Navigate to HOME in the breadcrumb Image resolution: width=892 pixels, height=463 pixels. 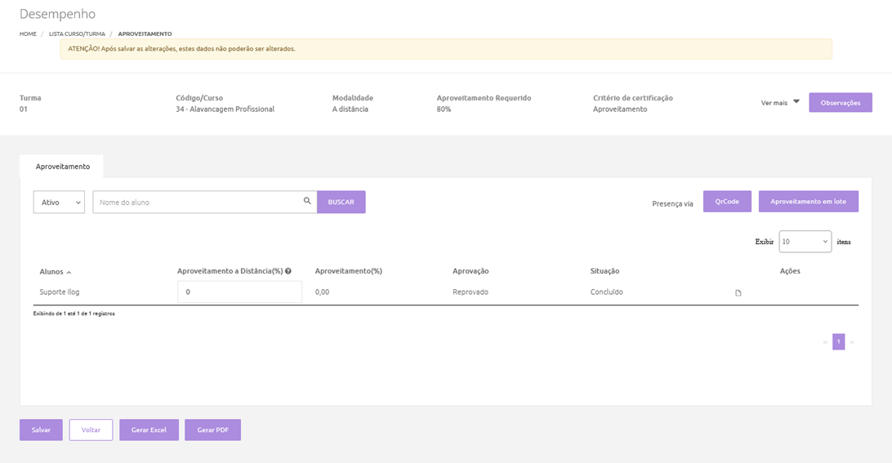(28, 34)
